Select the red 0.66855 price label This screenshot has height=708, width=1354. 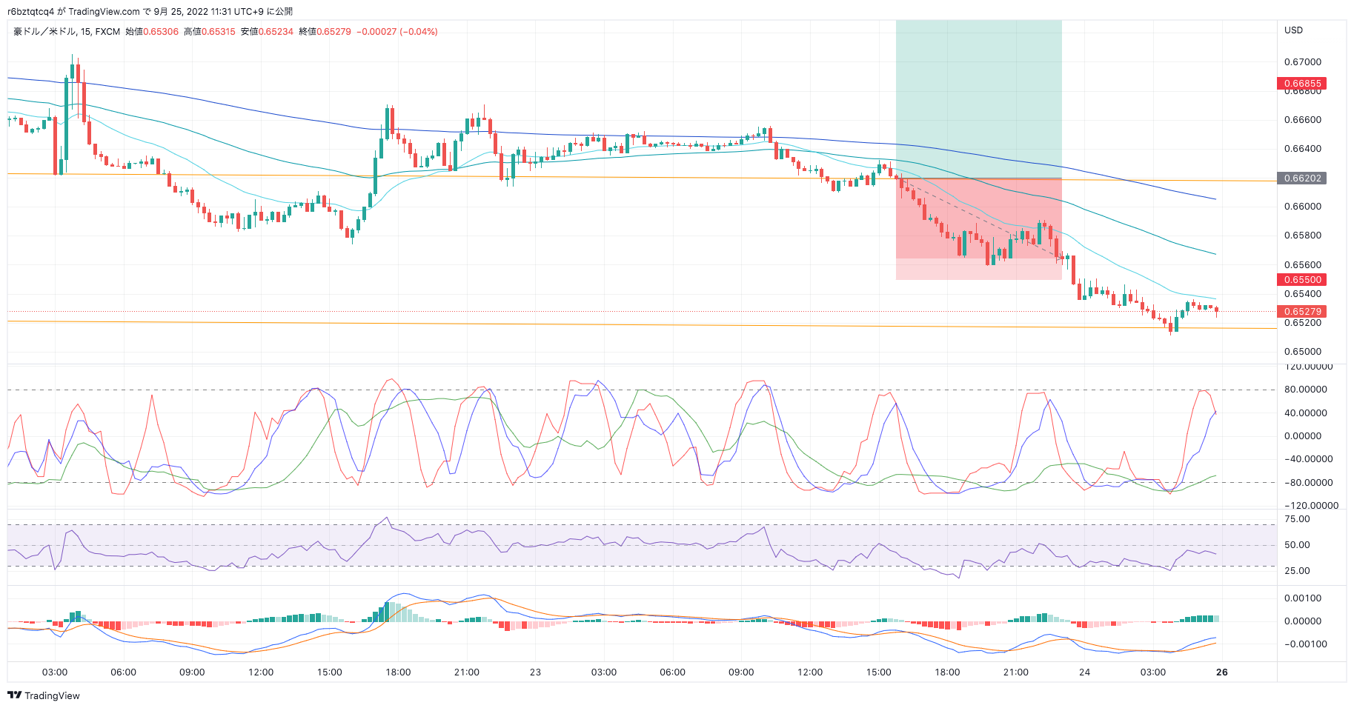click(1302, 84)
